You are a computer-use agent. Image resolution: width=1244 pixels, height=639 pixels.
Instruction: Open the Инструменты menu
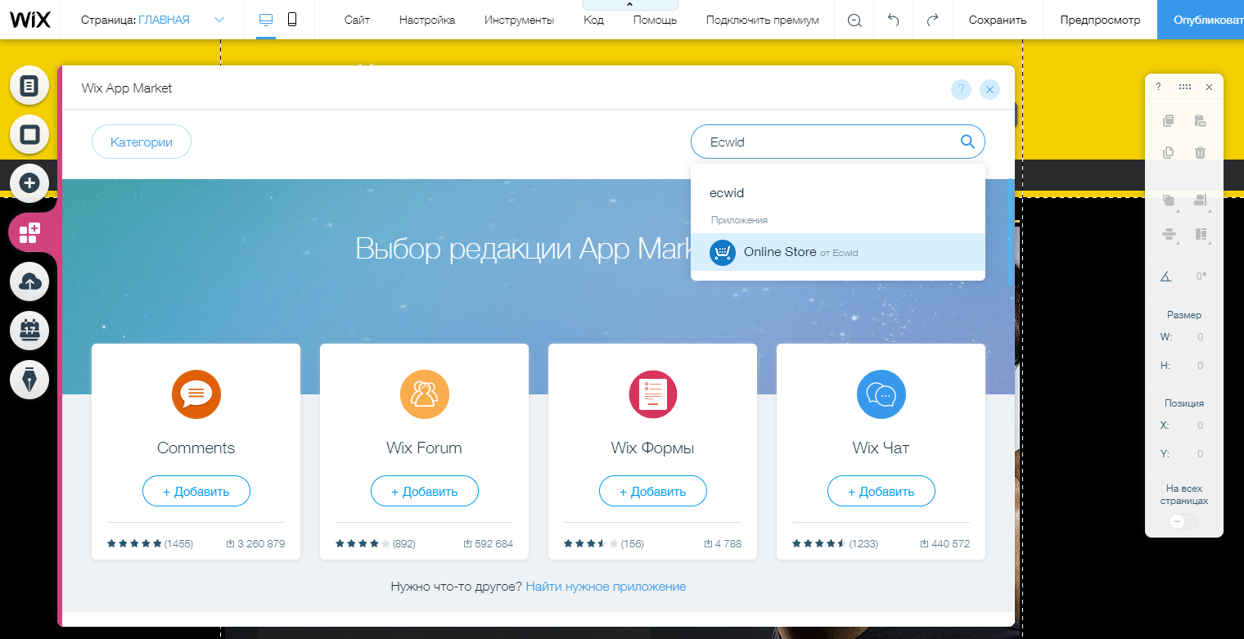[x=519, y=20]
